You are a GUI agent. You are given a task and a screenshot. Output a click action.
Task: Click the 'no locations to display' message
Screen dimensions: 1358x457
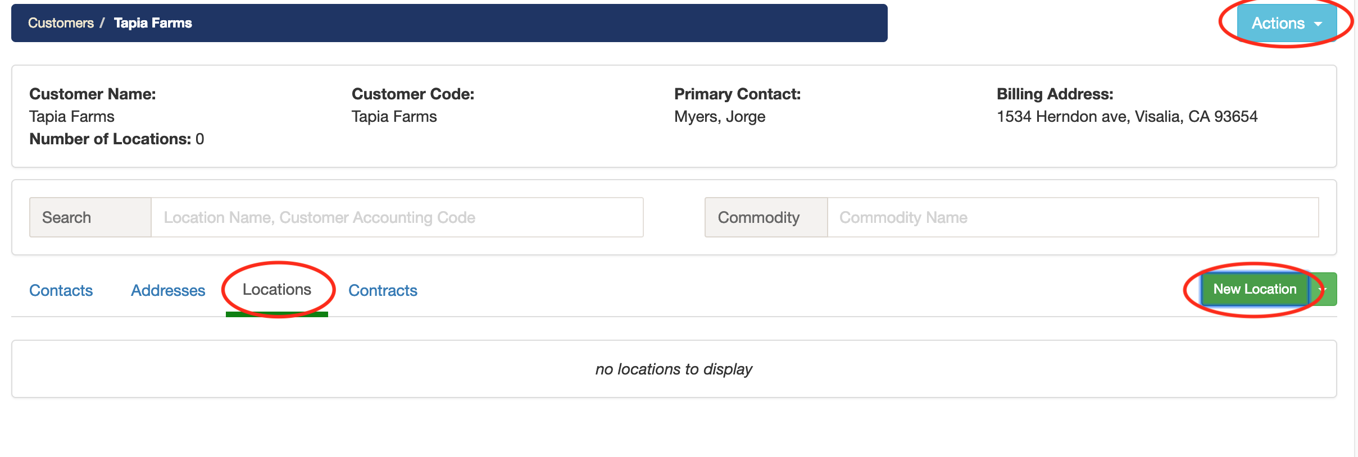673,369
